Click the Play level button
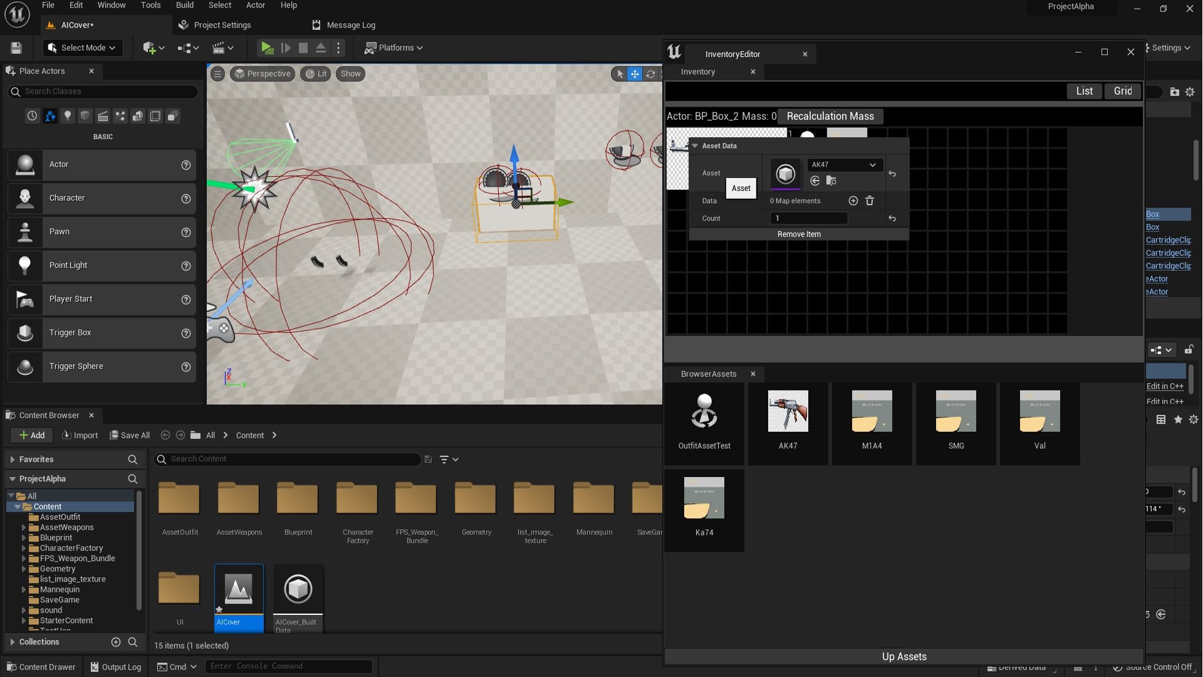The width and height of the screenshot is (1203, 677). pos(267,48)
